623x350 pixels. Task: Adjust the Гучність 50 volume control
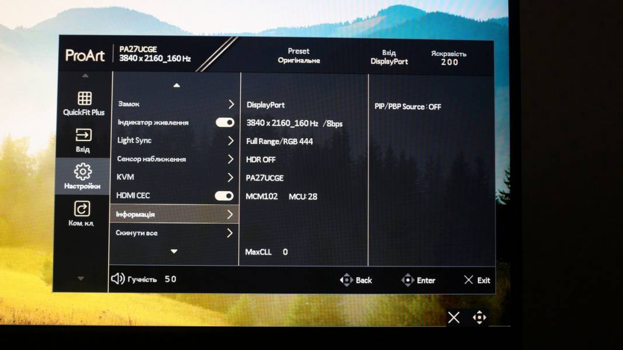142,279
